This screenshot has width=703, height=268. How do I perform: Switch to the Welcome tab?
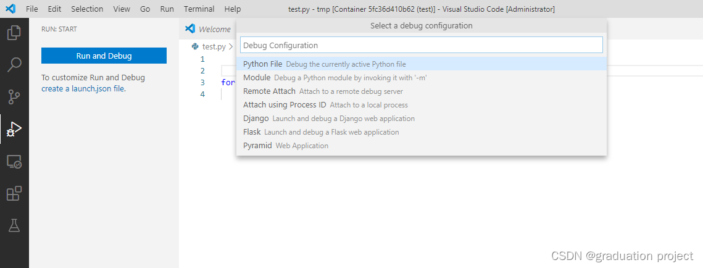pyautogui.click(x=208, y=29)
